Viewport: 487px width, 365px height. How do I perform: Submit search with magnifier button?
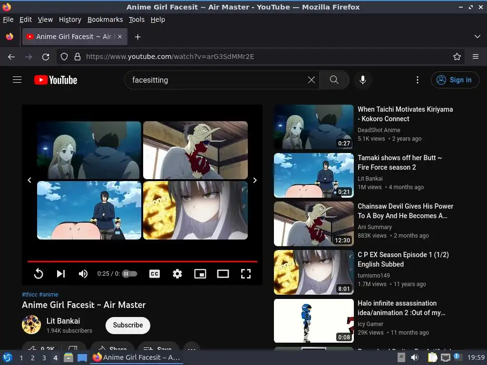[x=334, y=80]
